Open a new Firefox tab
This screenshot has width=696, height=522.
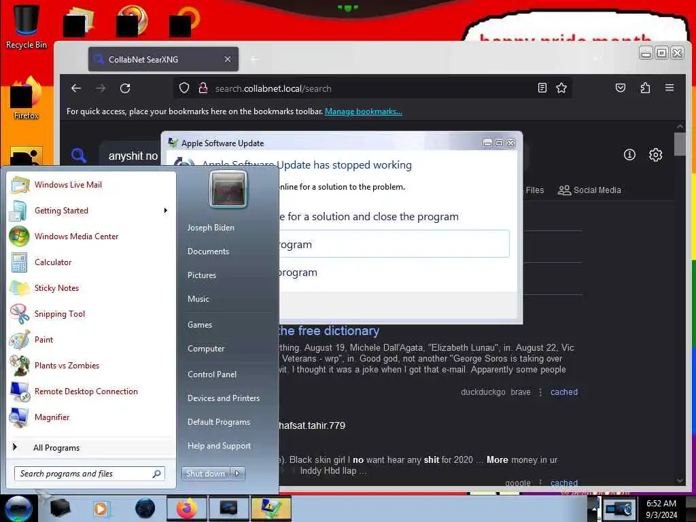click(254, 59)
